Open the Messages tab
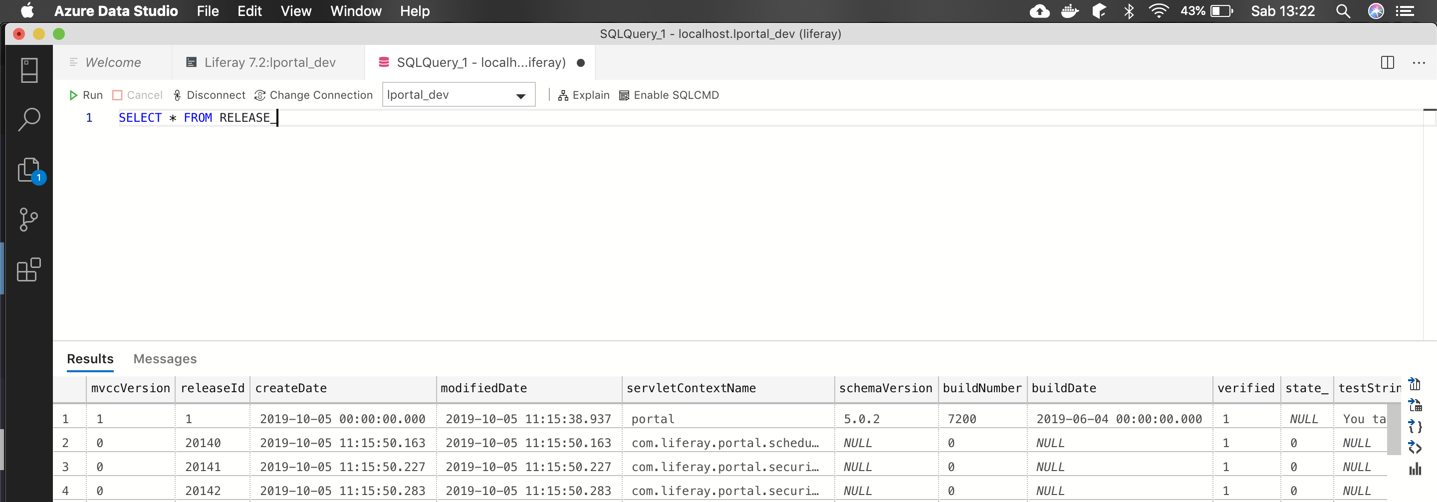The width and height of the screenshot is (1437, 502). pos(165,359)
